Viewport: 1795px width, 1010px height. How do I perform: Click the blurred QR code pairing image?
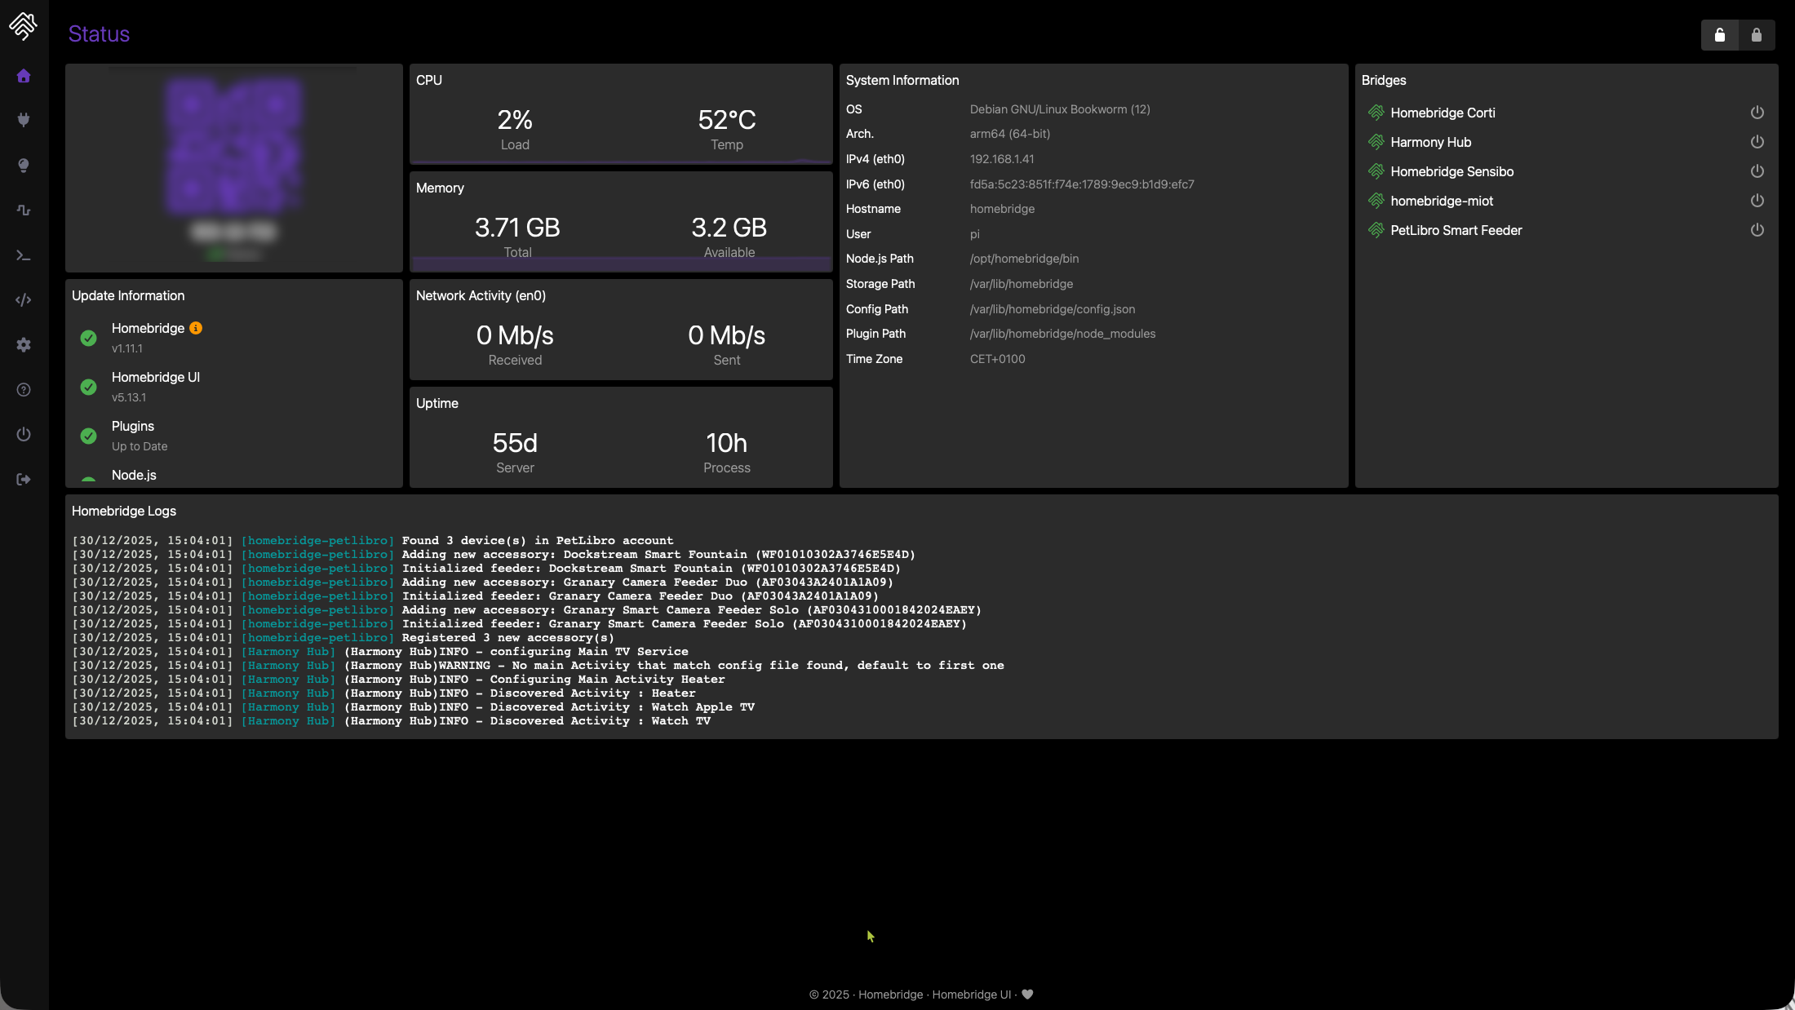234,147
